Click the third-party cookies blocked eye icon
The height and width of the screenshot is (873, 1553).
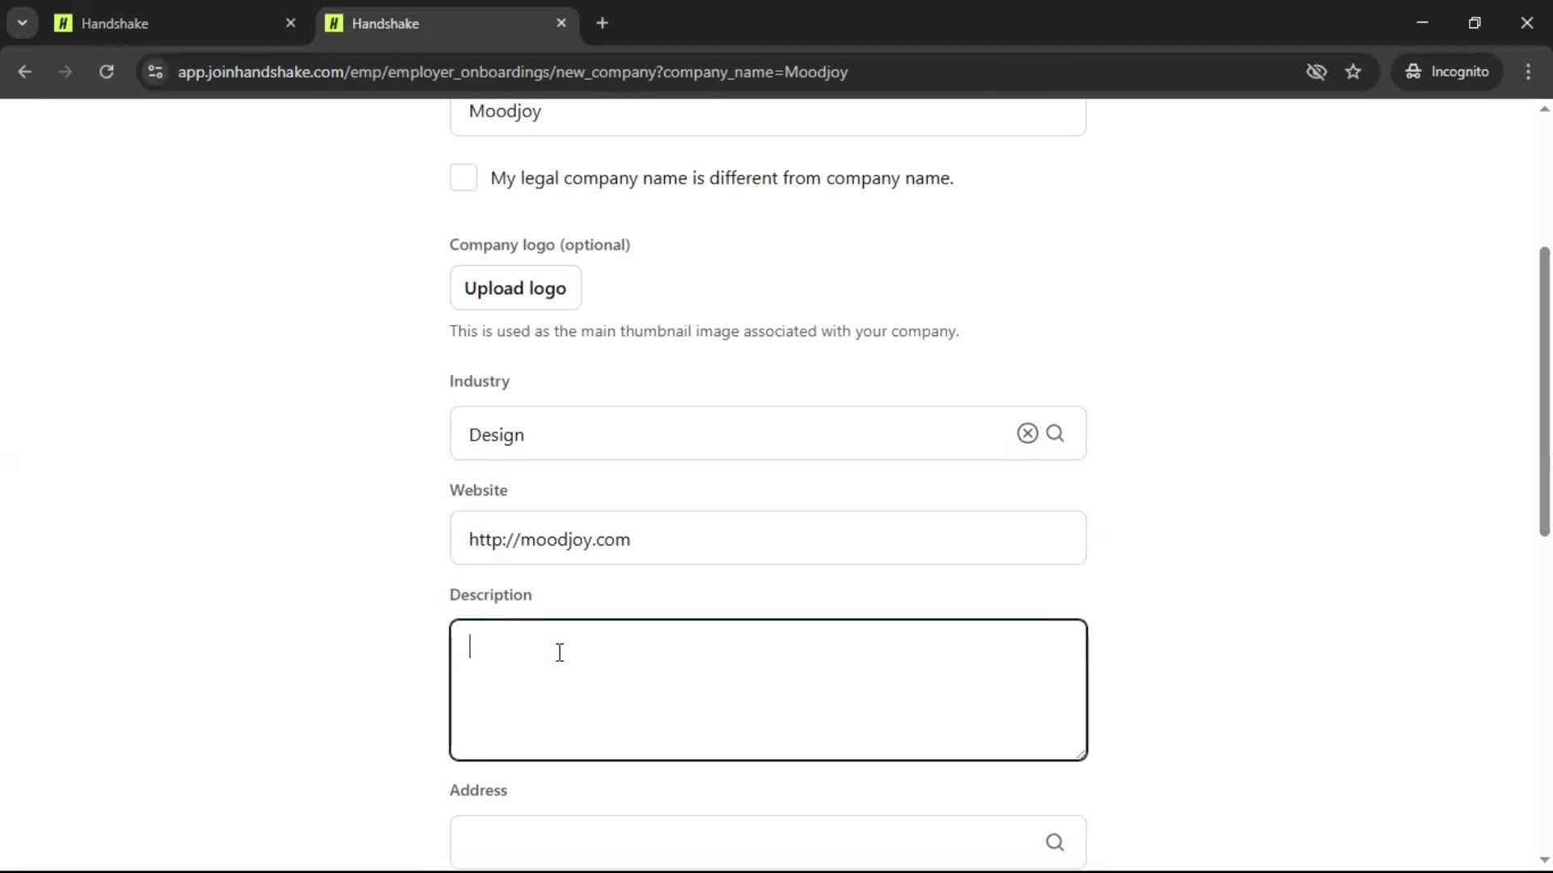tap(1316, 72)
